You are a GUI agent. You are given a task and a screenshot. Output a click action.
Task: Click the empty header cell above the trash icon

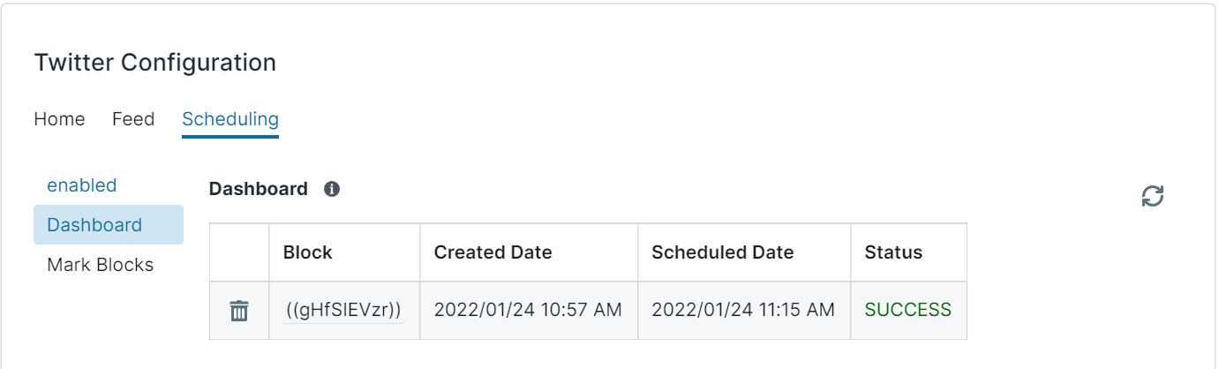click(239, 252)
